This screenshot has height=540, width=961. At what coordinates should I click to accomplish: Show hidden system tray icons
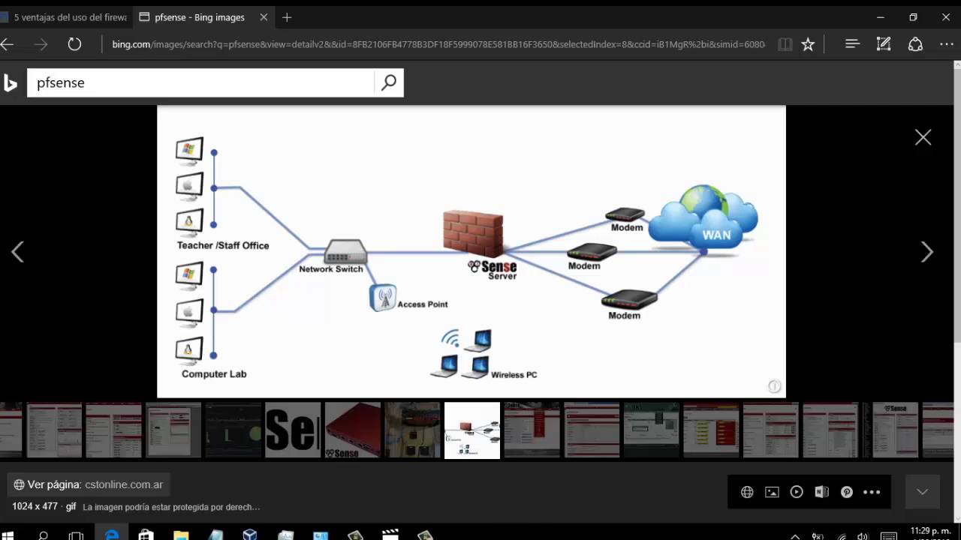pos(794,536)
